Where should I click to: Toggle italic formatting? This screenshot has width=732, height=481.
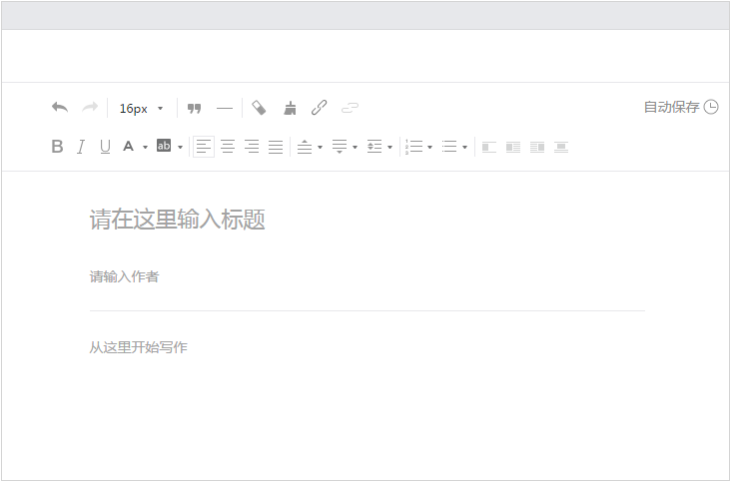tap(81, 147)
